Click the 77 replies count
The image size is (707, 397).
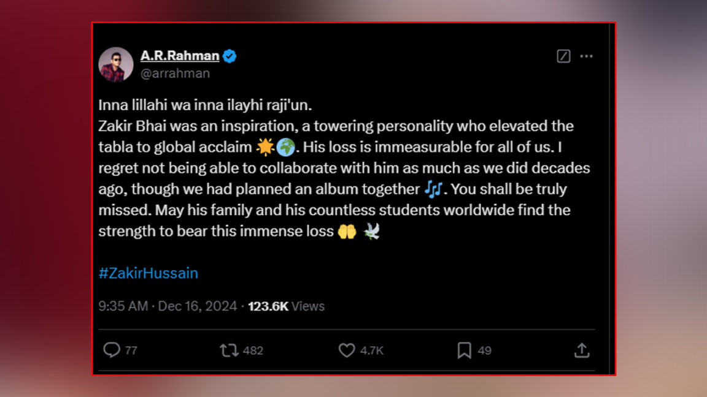(x=131, y=350)
